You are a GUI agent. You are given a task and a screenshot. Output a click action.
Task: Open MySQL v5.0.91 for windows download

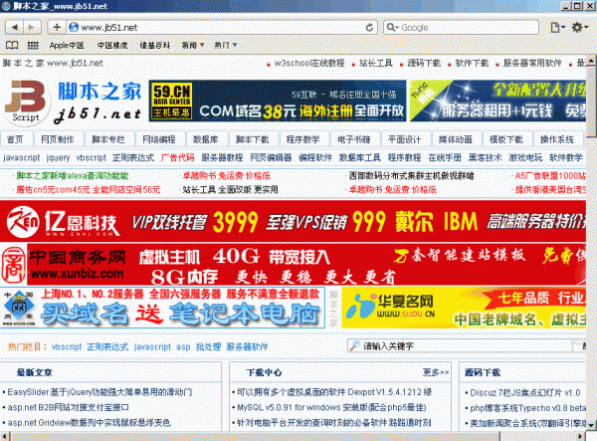tap(331, 407)
